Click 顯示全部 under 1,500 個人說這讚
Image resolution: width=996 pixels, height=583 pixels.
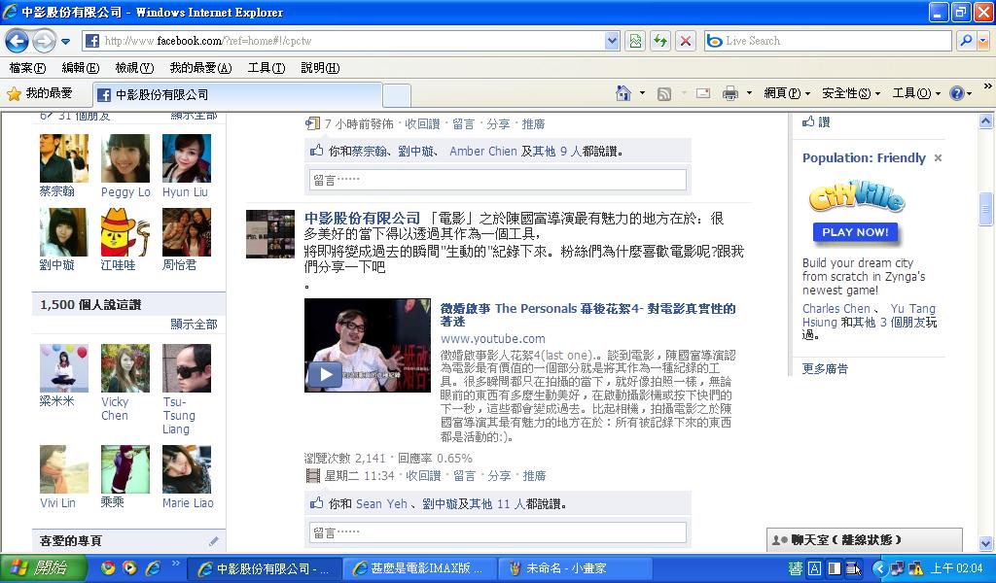pos(194,325)
